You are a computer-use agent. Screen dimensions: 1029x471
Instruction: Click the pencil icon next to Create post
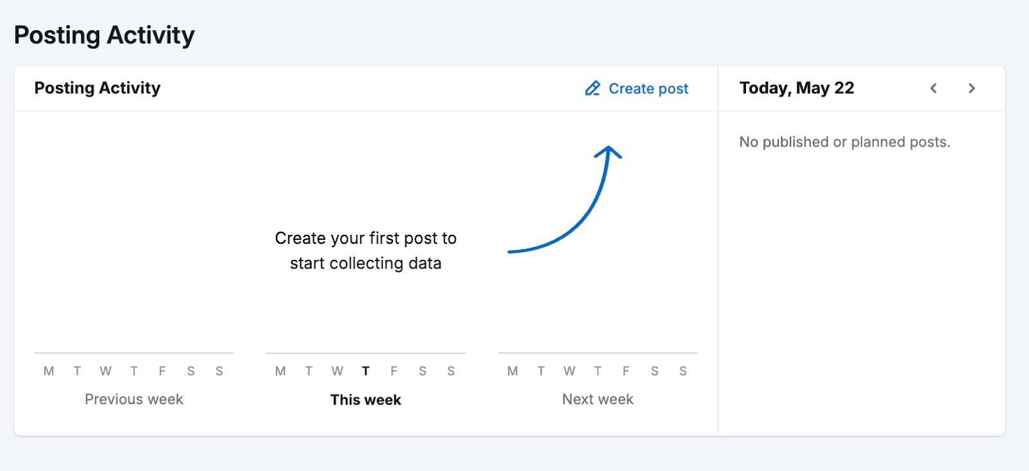(x=592, y=88)
